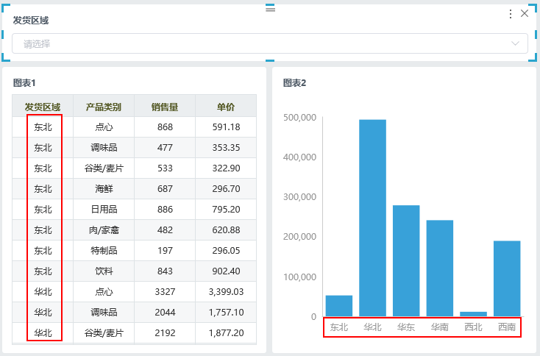Select cell 肉/家禽 in the table

[104, 230]
